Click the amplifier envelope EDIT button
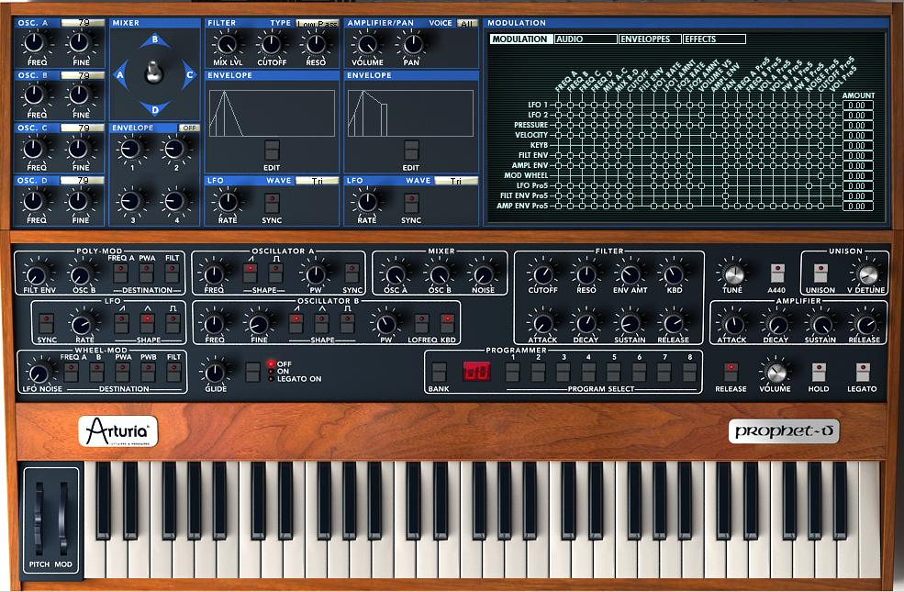 411,151
